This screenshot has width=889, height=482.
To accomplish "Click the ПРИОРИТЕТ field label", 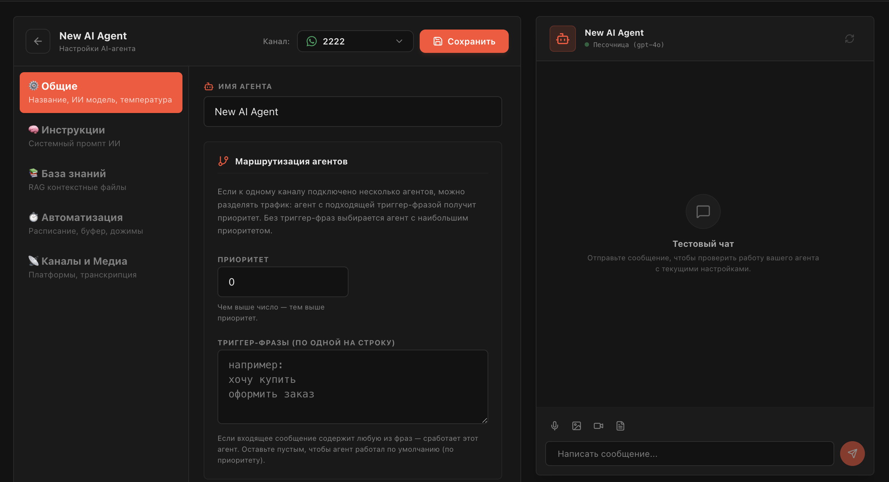I will point(243,260).
